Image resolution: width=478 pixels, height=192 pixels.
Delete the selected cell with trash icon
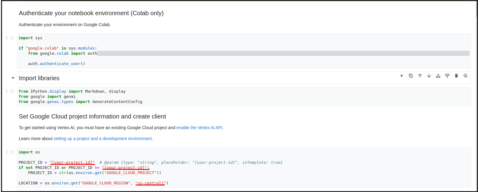(456, 76)
